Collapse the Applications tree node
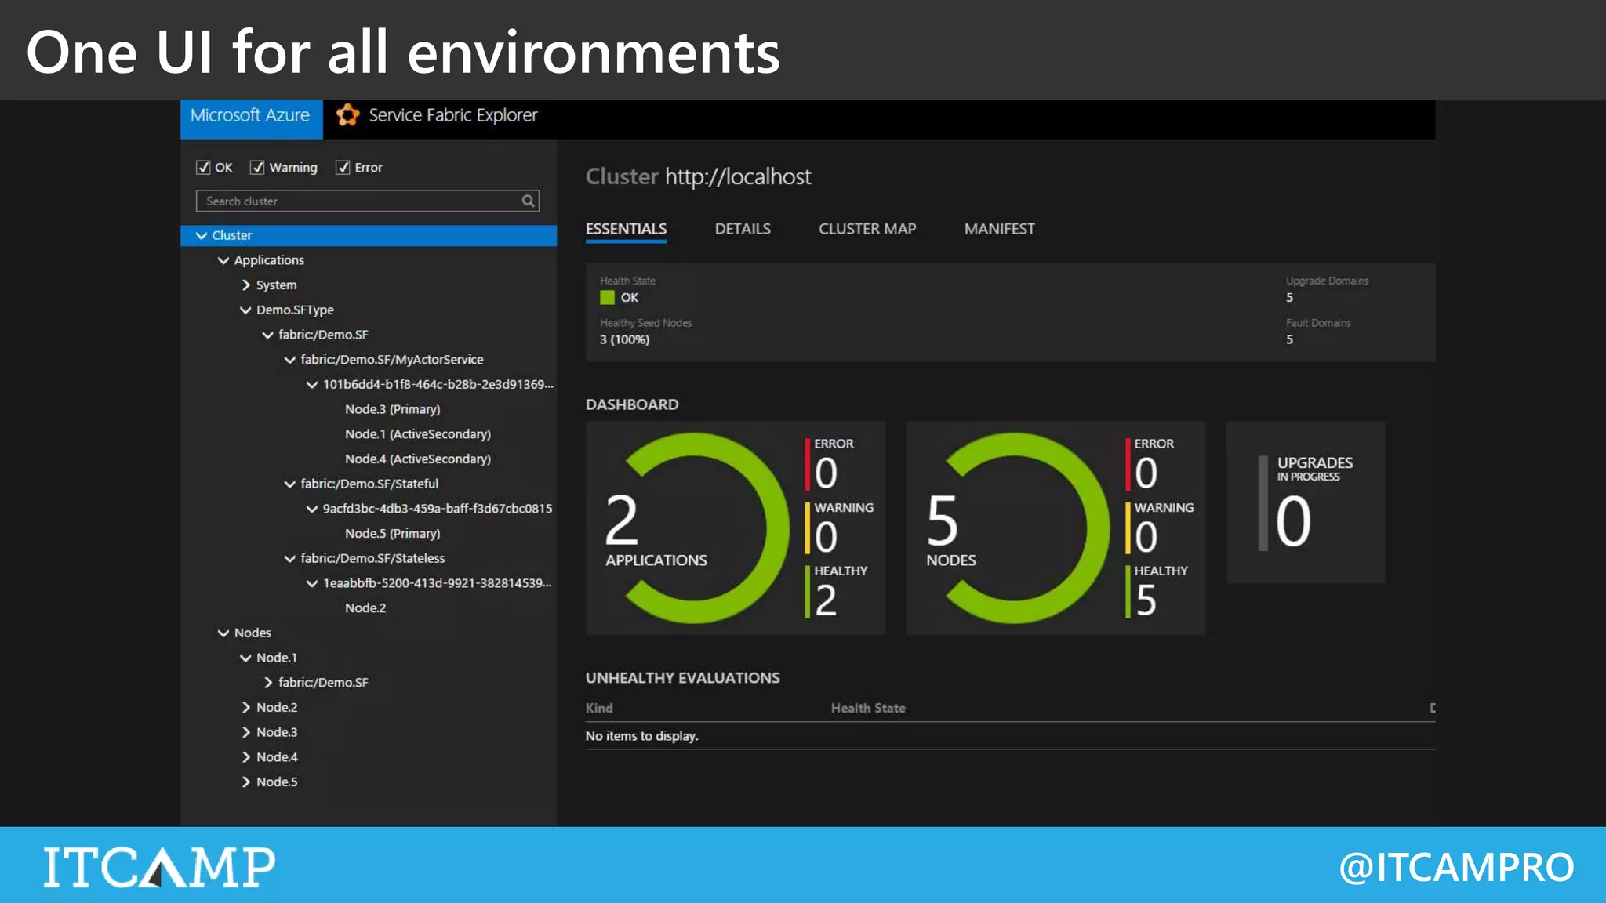 pyautogui.click(x=223, y=260)
